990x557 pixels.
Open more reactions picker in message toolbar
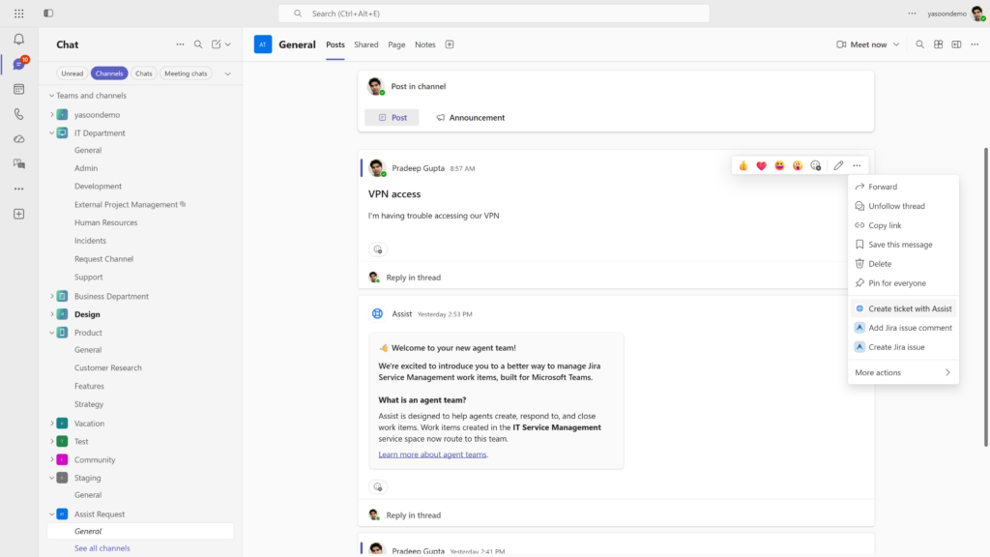(816, 165)
